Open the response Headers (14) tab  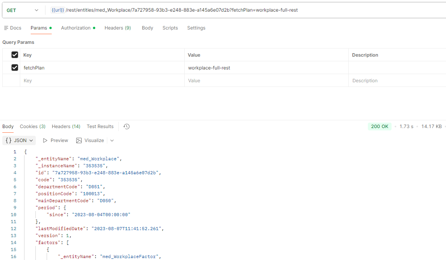click(66, 127)
